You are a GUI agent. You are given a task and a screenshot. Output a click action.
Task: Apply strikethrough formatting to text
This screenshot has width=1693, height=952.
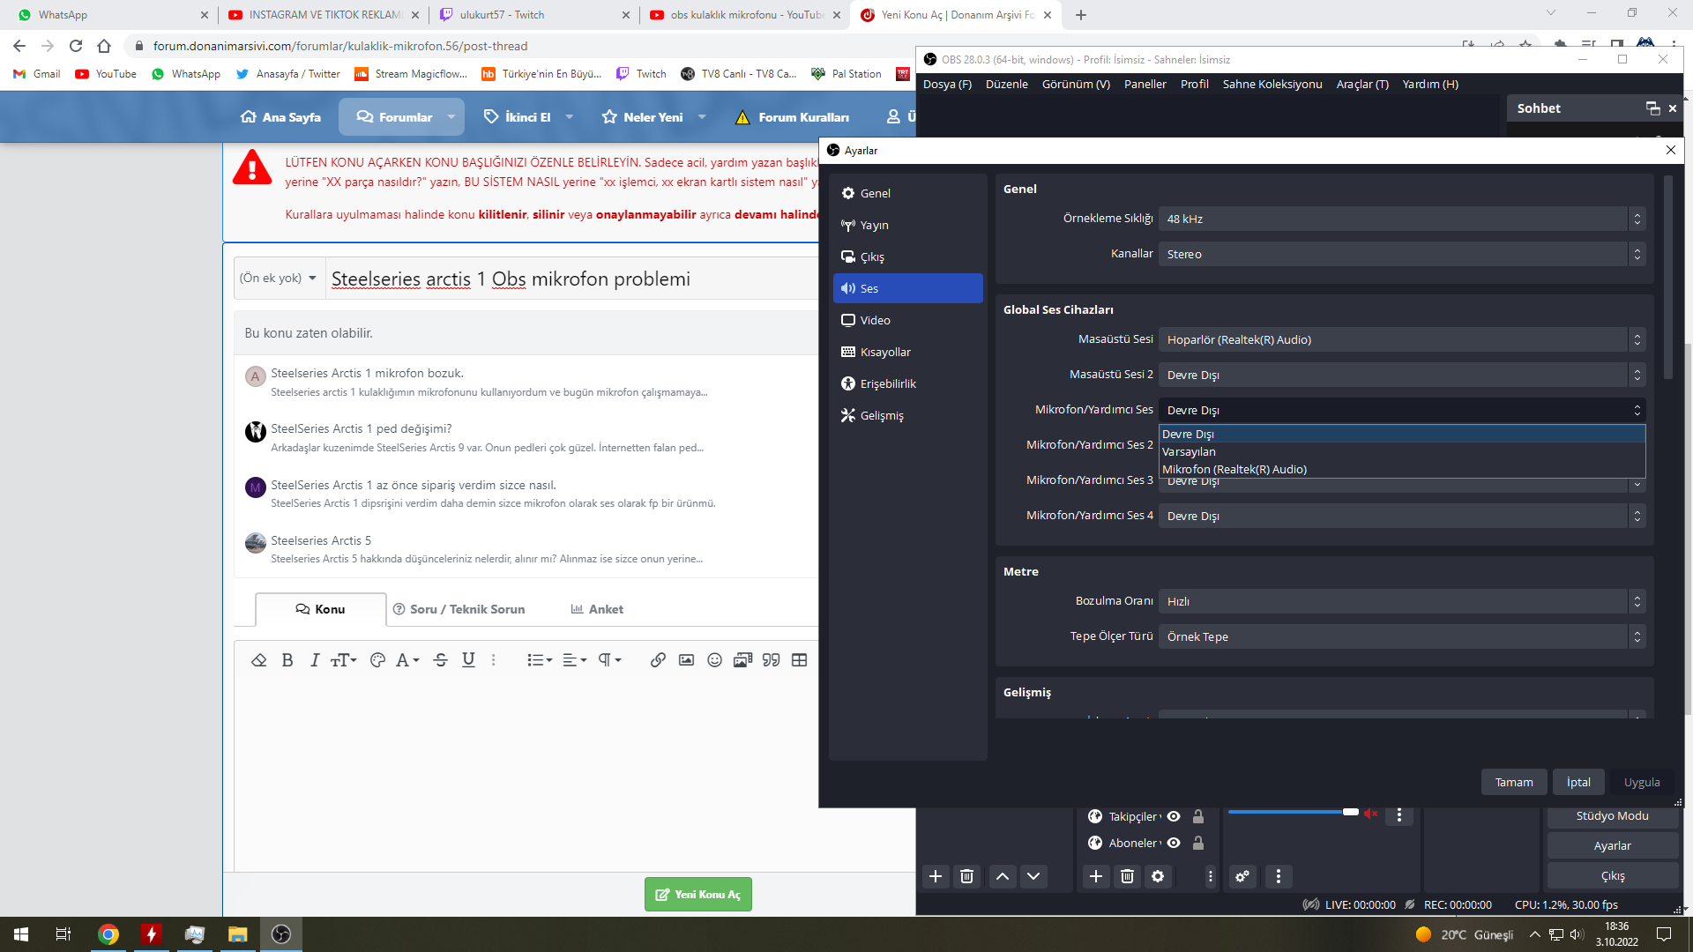(441, 660)
